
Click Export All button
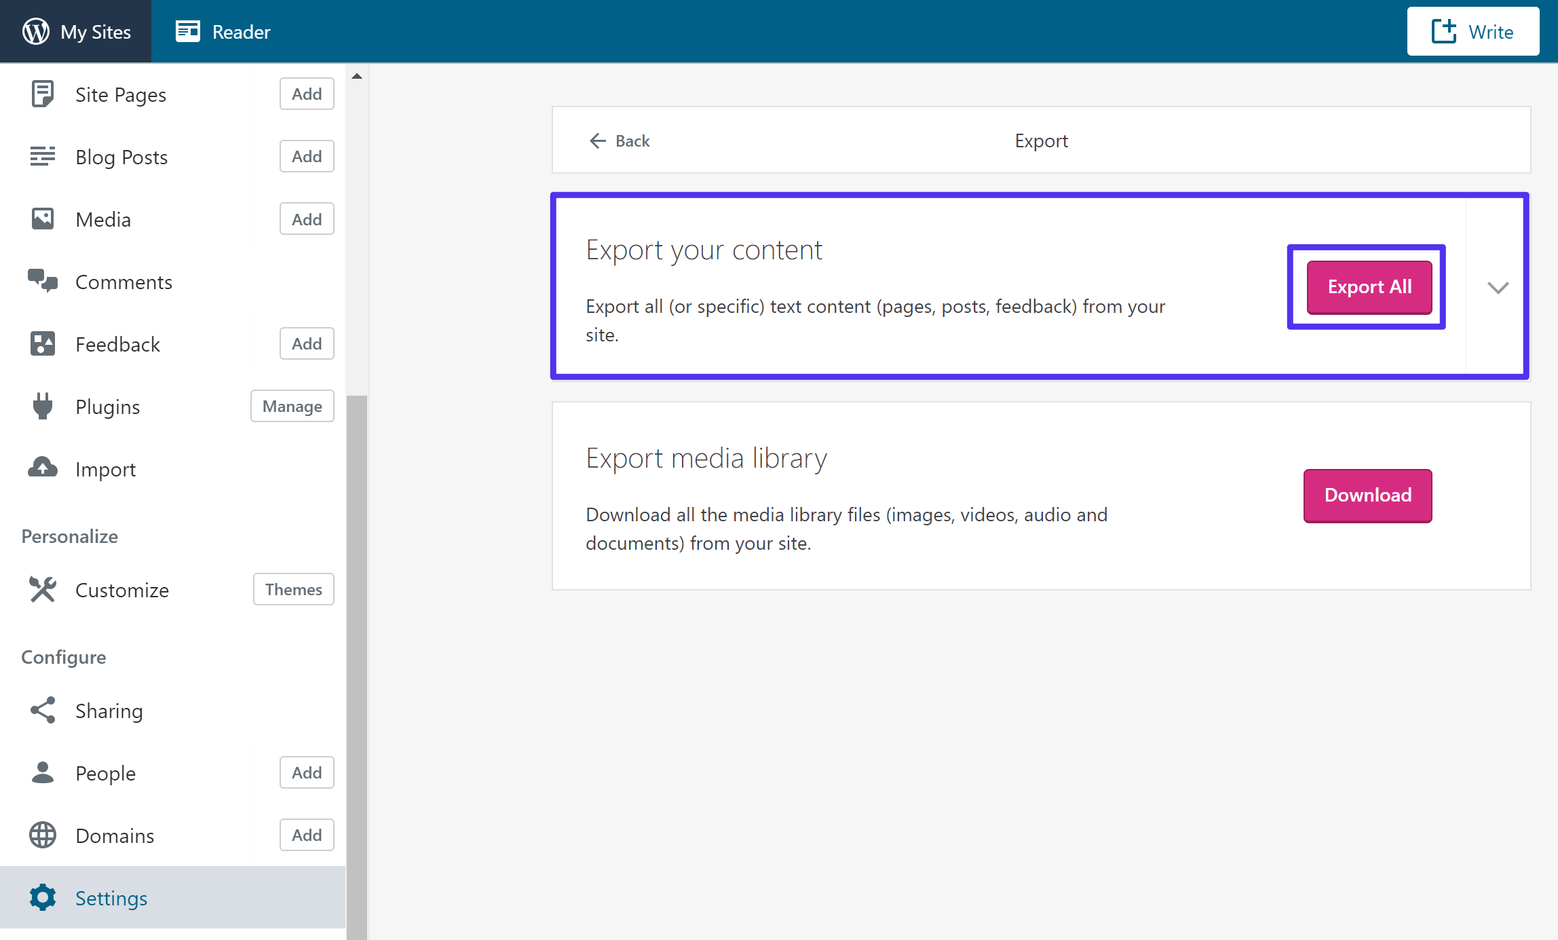pos(1369,287)
